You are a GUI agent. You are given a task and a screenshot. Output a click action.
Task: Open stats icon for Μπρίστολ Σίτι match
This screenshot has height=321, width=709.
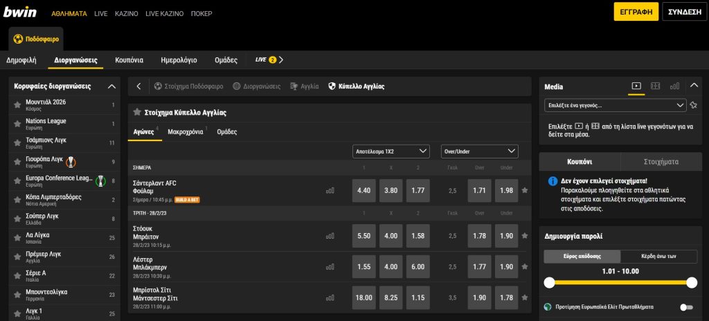tap(330, 297)
